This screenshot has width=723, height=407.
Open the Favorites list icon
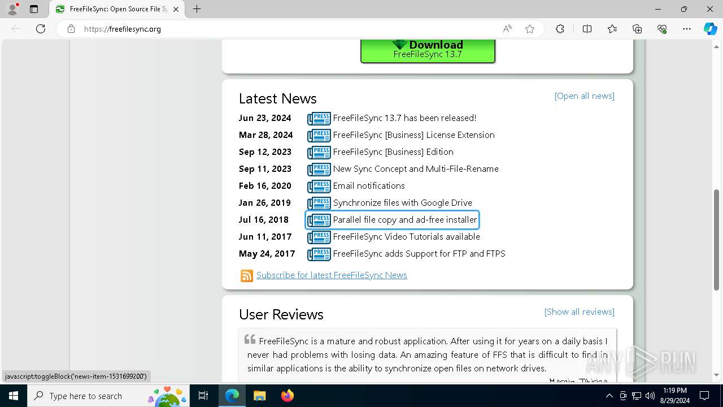612,29
